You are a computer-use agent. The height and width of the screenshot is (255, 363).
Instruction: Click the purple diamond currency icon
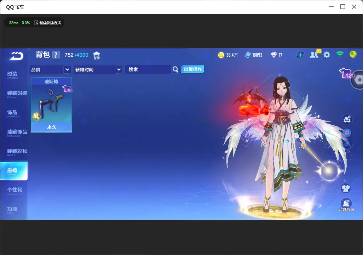273,55
